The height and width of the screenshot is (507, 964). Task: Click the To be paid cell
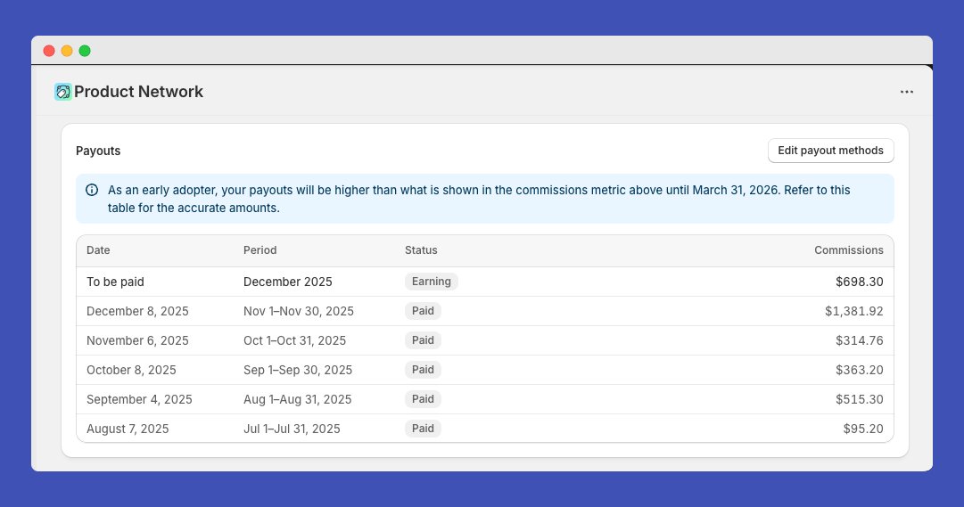coord(116,282)
